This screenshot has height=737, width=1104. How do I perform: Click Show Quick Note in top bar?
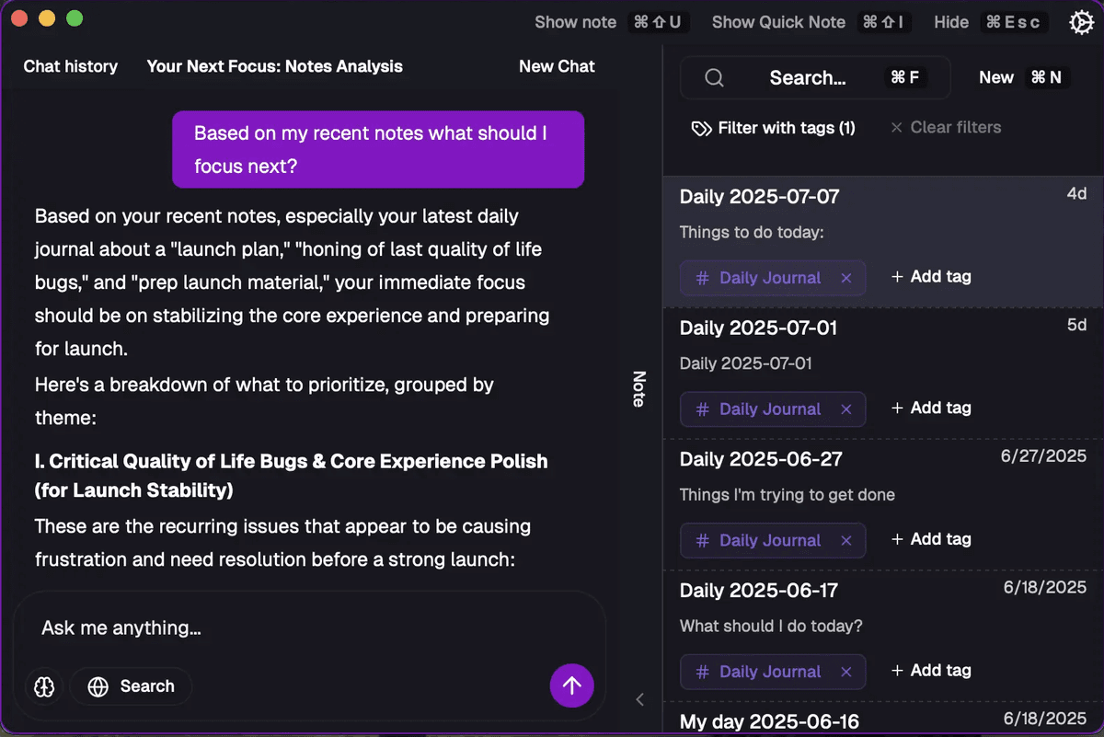tap(778, 22)
